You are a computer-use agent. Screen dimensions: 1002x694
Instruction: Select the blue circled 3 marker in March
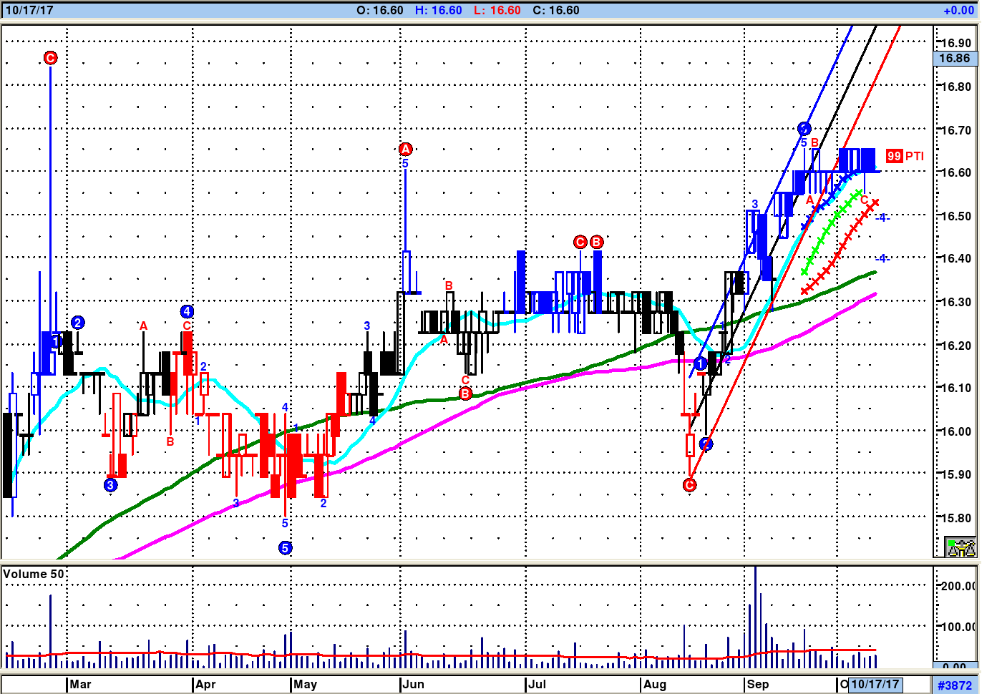pos(110,485)
